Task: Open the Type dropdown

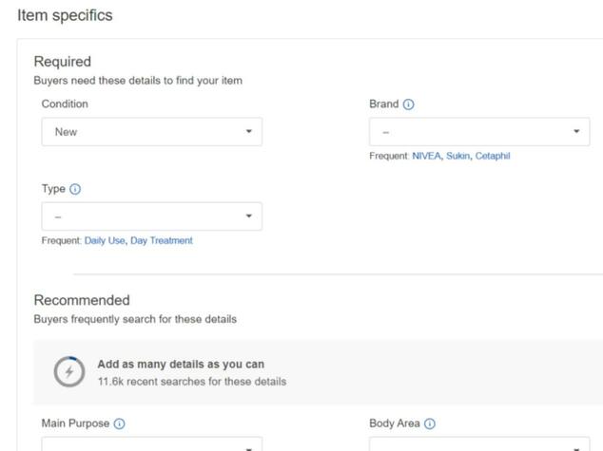Action: point(152,216)
